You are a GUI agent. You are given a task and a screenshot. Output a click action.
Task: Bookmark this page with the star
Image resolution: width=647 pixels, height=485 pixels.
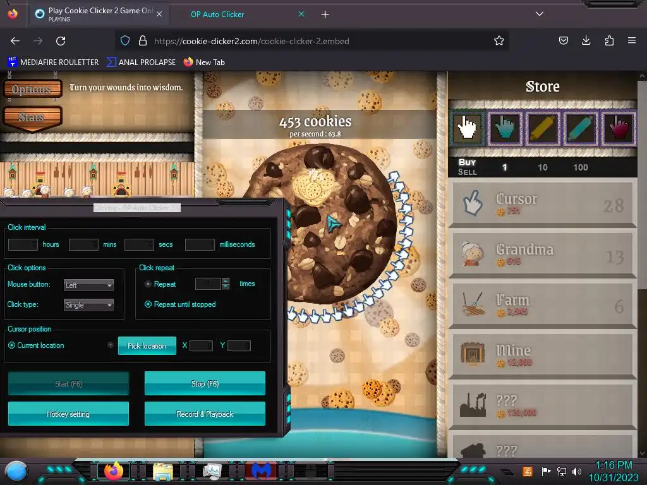pyautogui.click(x=499, y=40)
